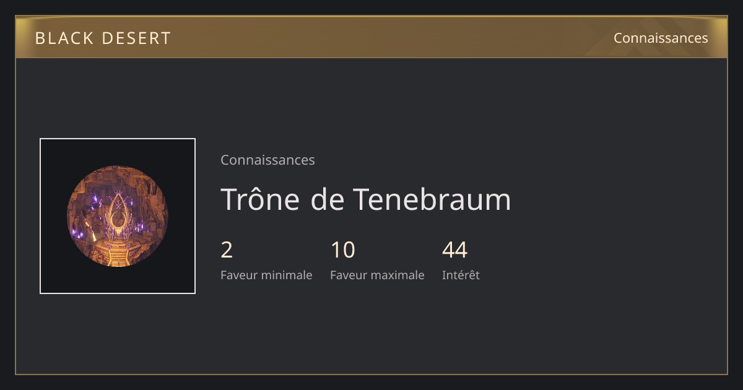The image size is (743, 390).
Task: Click the Faveur minimale label
Action: tap(266, 275)
